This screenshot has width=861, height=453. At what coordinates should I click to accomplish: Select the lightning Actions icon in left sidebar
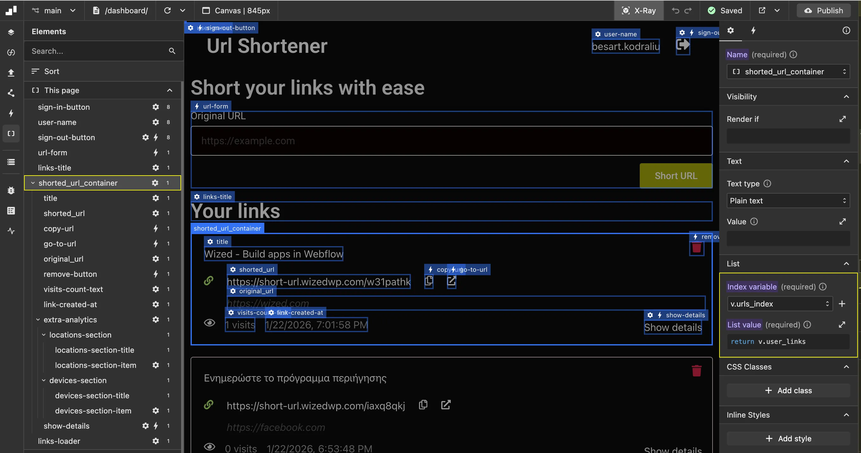(11, 113)
